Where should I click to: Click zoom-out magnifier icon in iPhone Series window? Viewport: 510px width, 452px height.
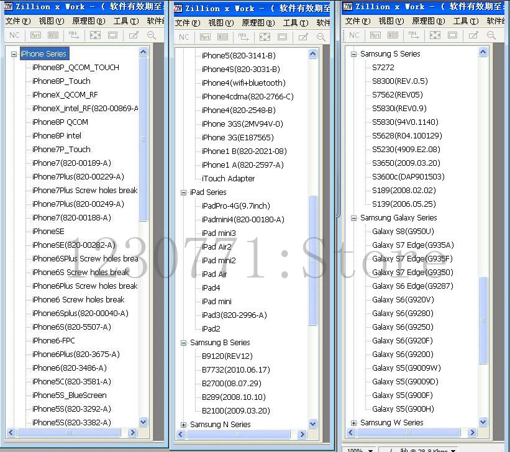click(x=152, y=35)
